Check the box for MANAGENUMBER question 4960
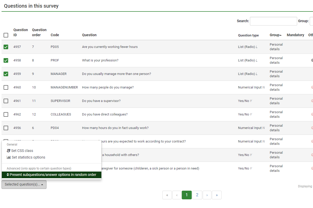Image resolution: width=313 pixels, height=208 pixels. 6,87
